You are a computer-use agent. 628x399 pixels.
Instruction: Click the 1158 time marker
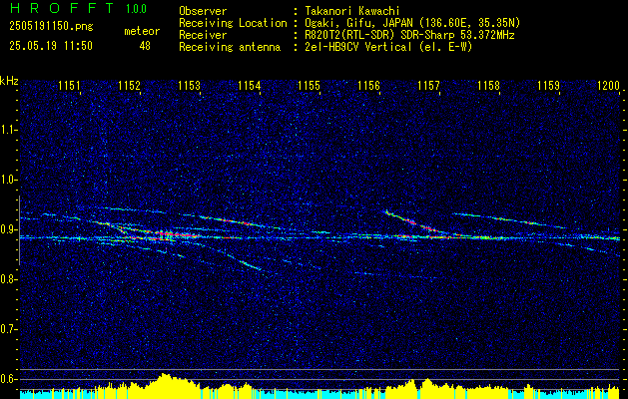pos(488,85)
